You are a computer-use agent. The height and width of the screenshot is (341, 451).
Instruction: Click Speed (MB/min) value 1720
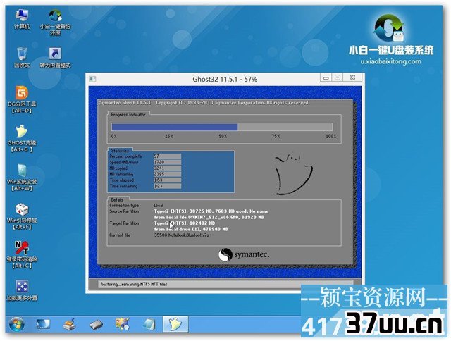tap(168, 162)
